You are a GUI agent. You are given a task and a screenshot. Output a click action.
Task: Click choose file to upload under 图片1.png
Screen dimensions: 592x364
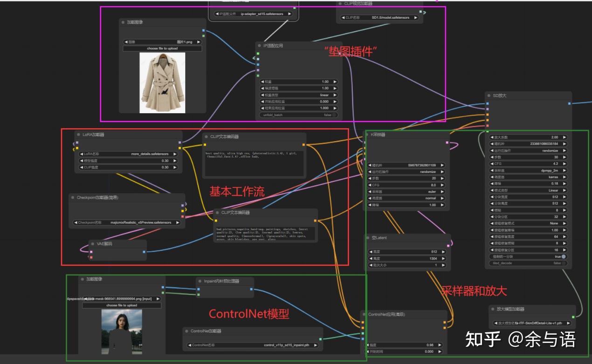[x=162, y=48]
